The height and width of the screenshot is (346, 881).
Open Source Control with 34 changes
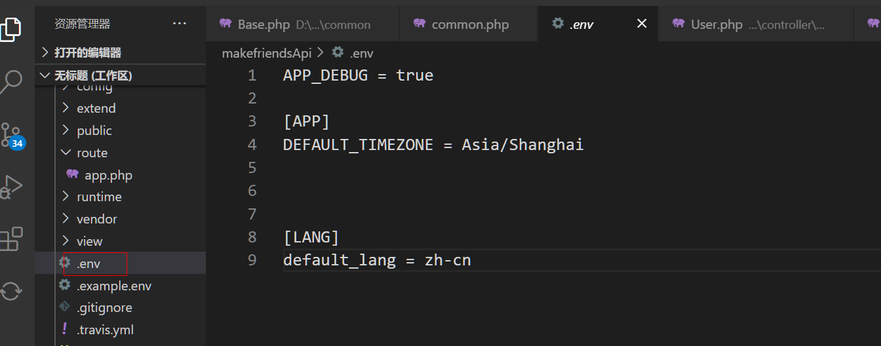(x=11, y=134)
